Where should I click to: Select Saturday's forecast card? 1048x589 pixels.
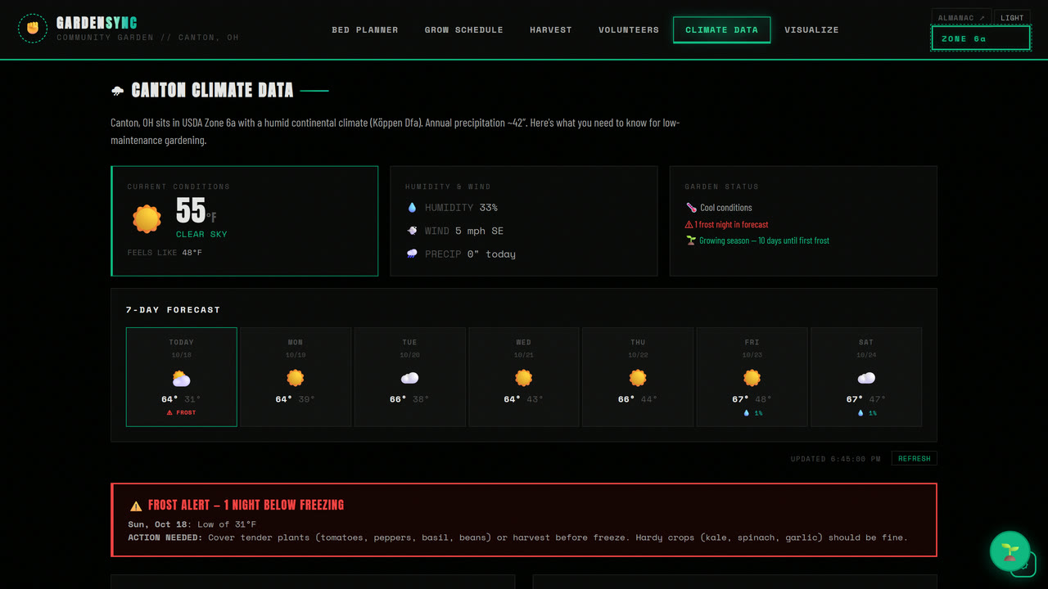[866, 377]
